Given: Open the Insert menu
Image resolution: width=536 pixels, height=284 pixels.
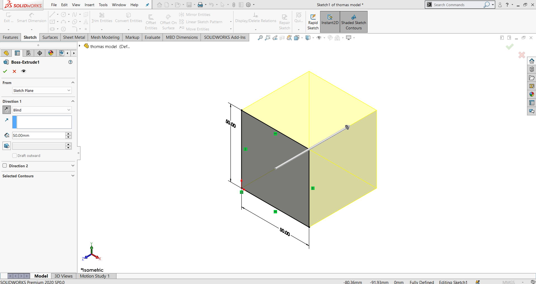Looking at the screenshot, I should [x=89, y=5].
